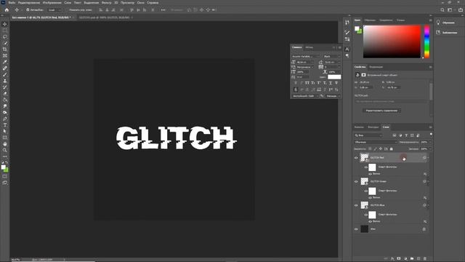Open the Window menu
Viewport: 465px width, 262px height.
coord(140,2)
